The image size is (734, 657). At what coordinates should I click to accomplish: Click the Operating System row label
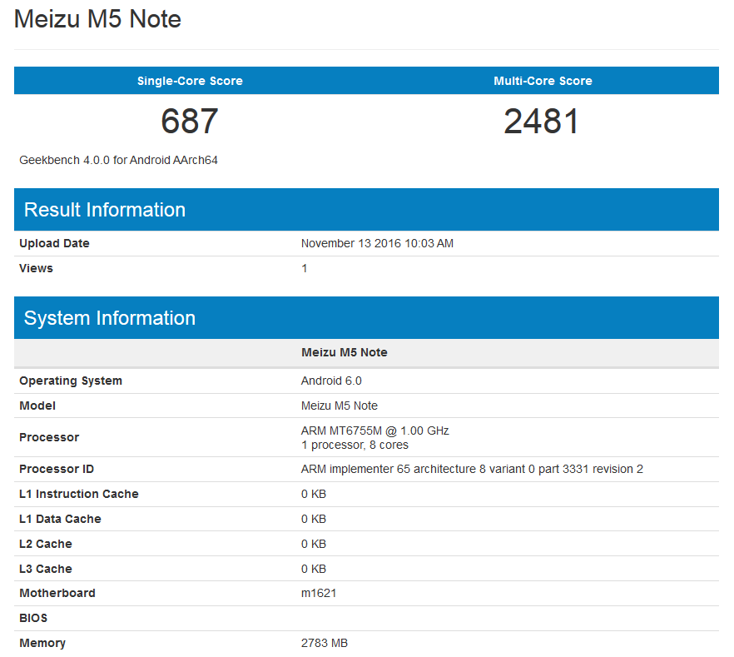point(71,381)
